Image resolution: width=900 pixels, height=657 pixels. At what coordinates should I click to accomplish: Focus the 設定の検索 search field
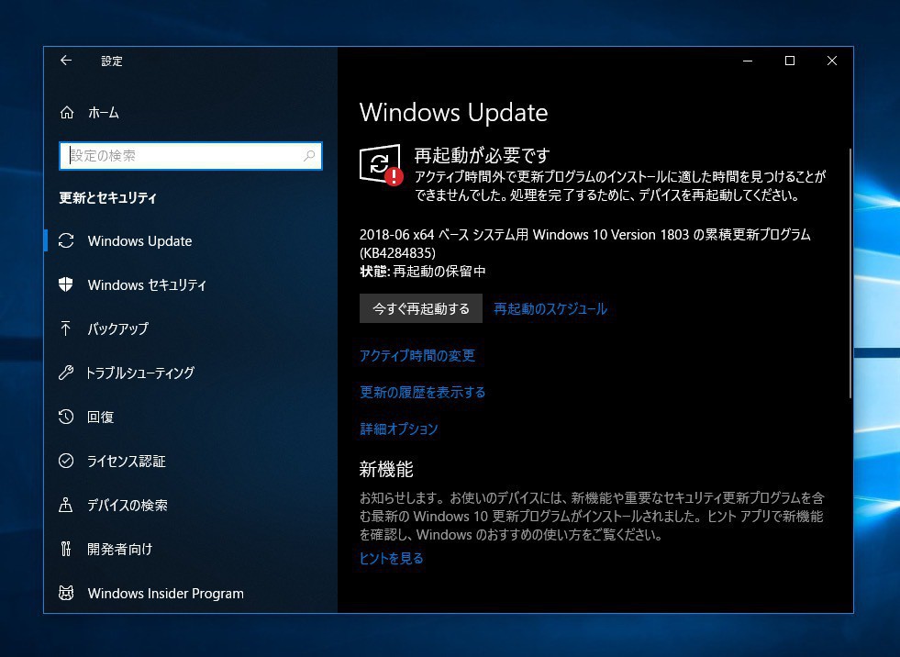(191, 156)
